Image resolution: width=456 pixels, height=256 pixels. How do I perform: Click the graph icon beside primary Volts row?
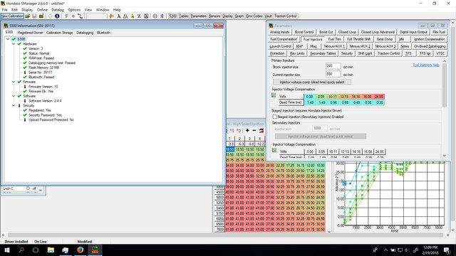274,95
